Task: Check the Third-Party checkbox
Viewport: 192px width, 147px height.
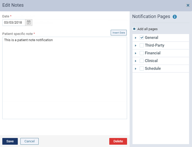Action: tap(142, 45)
